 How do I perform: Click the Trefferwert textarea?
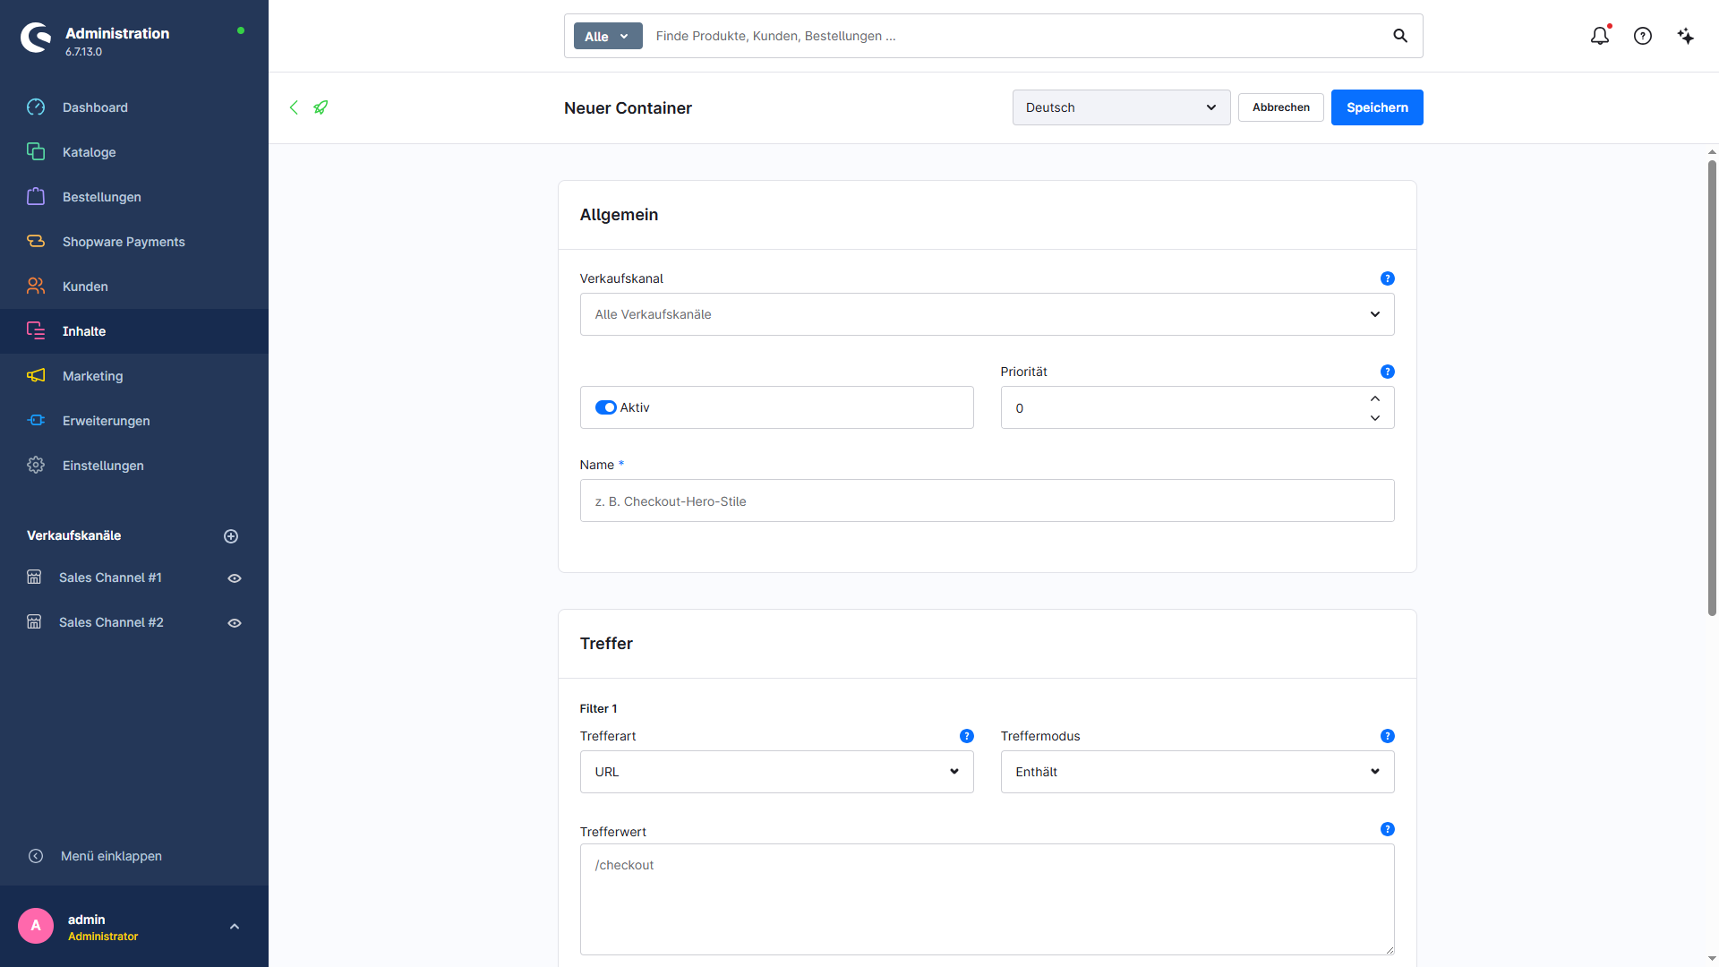[987, 899]
